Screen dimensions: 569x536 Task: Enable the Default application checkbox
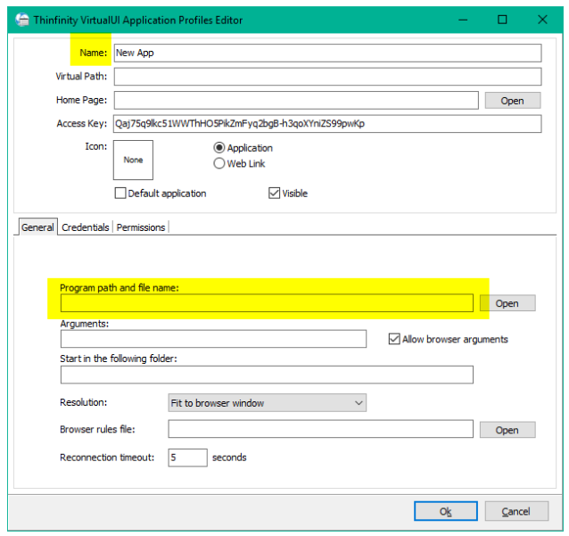[x=120, y=193]
